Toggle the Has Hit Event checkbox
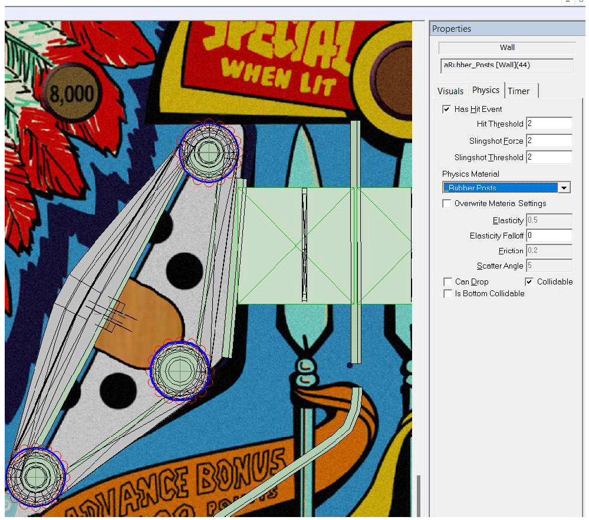Screen dimensions: 589x520 pos(446,109)
